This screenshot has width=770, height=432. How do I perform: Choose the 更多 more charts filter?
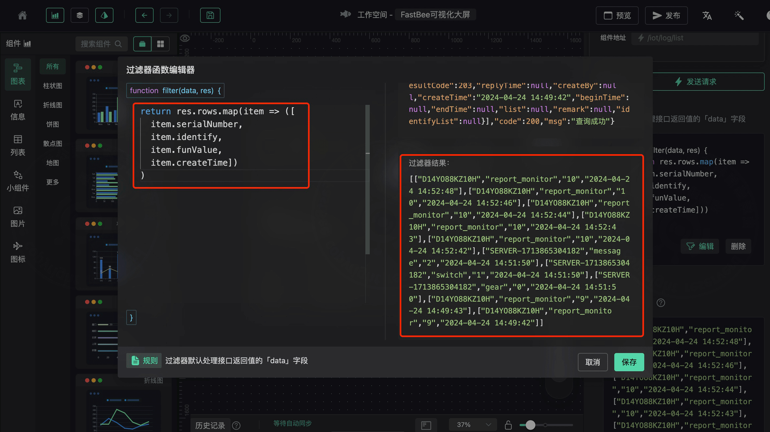pos(53,182)
